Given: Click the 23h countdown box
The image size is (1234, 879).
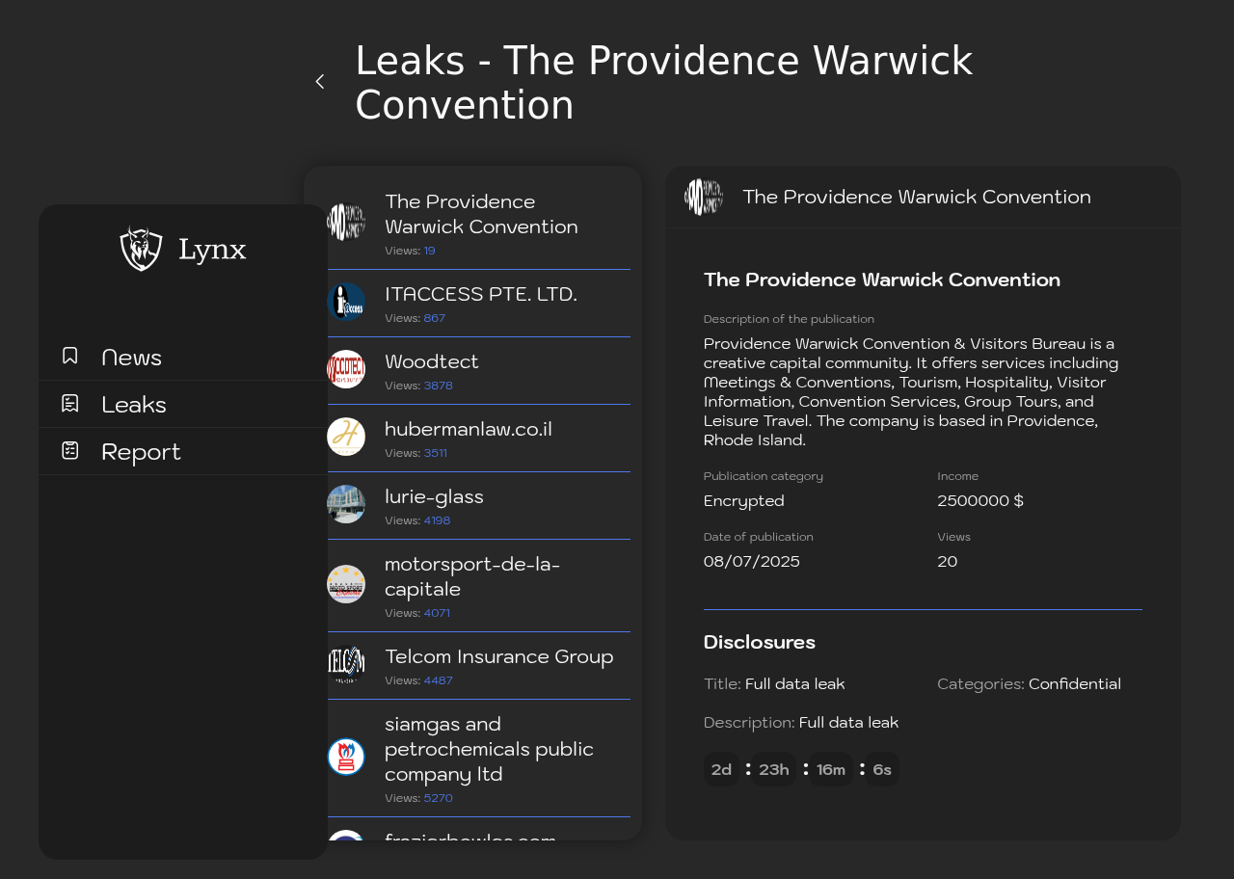Looking at the screenshot, I should coord(774,769).
